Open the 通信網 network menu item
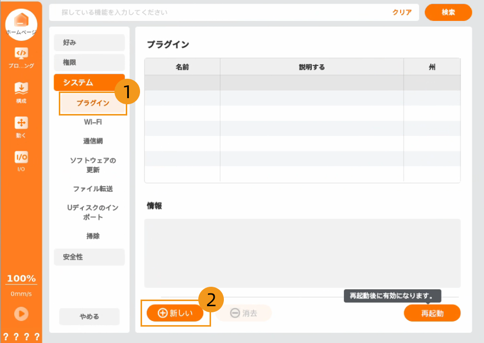 coord(93,141)
